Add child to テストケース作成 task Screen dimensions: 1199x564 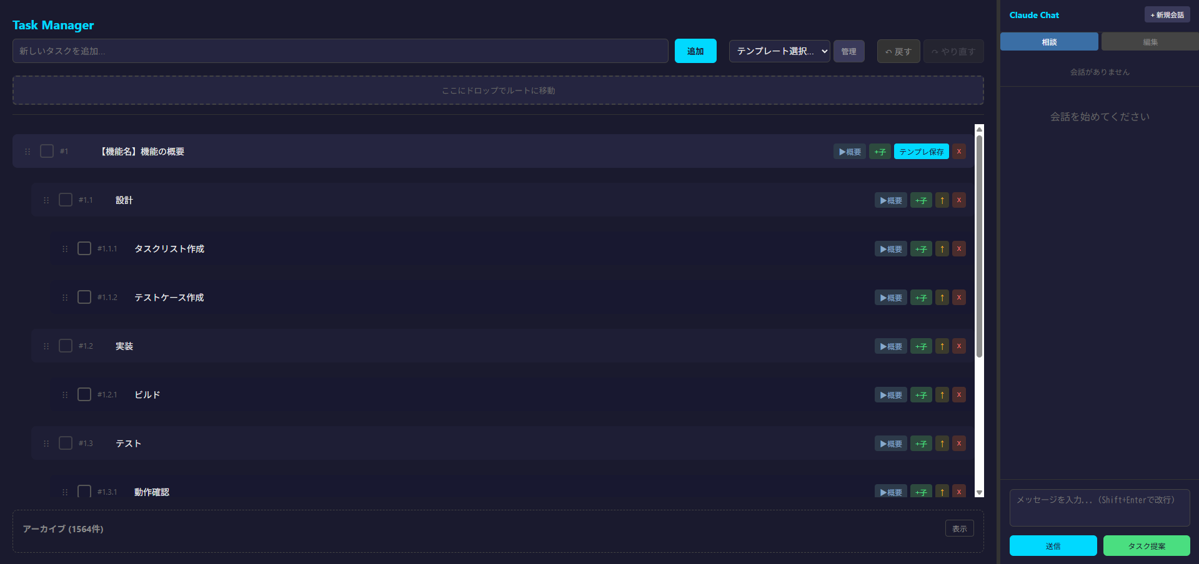point(921,298)
